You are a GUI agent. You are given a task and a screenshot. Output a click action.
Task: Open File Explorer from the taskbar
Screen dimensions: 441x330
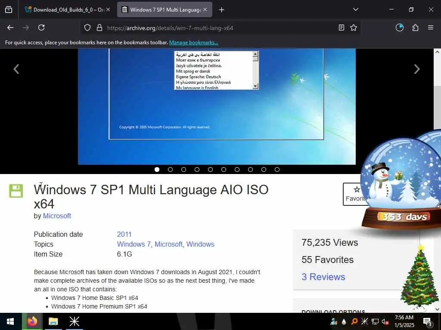[53, 321]
